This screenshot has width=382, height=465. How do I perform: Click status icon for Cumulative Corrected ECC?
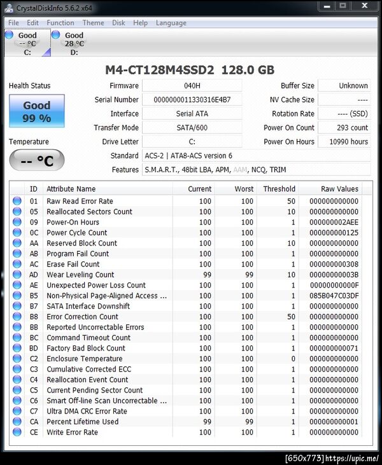[x=17, y=369]
